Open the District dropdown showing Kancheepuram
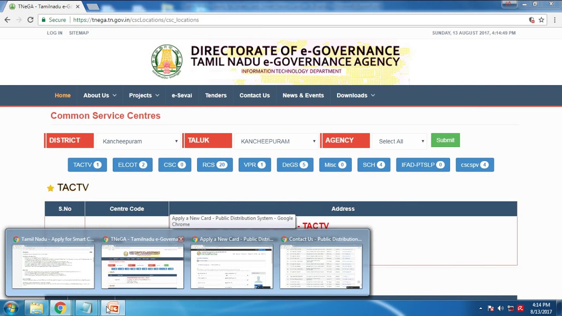The height and width of the screenshot is (316, 562). tap(138, 141)
